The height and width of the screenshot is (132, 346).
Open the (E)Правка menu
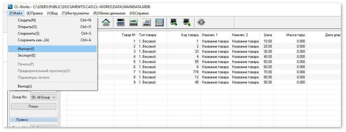[35, 13]
